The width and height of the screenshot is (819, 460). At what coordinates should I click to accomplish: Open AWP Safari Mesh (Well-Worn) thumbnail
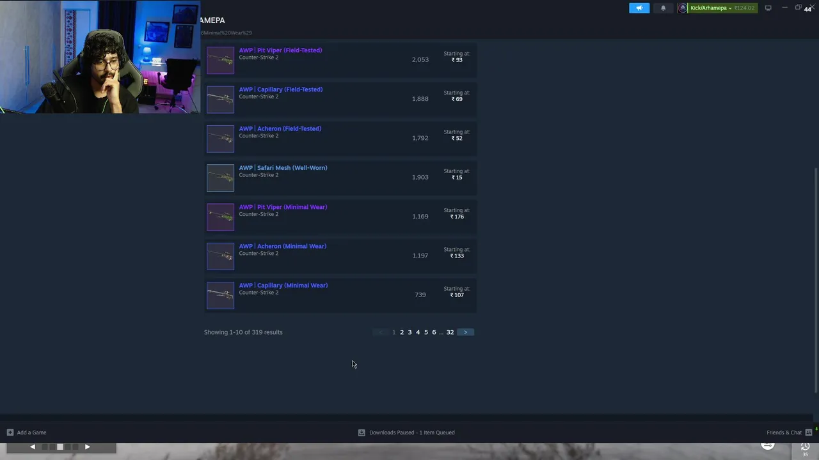(220, 178)
